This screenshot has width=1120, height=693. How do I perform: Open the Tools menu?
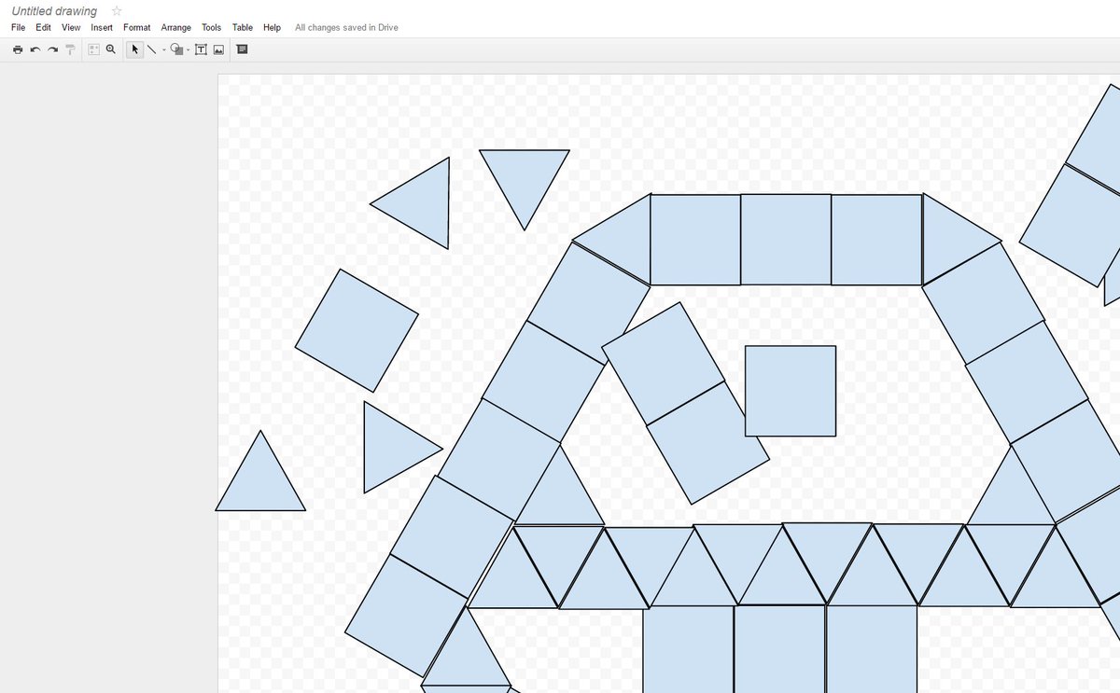pos(211,27)
